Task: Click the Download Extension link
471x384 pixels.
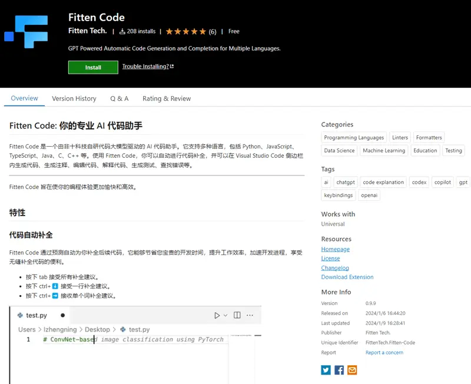Action: click(x=347, y=277)
